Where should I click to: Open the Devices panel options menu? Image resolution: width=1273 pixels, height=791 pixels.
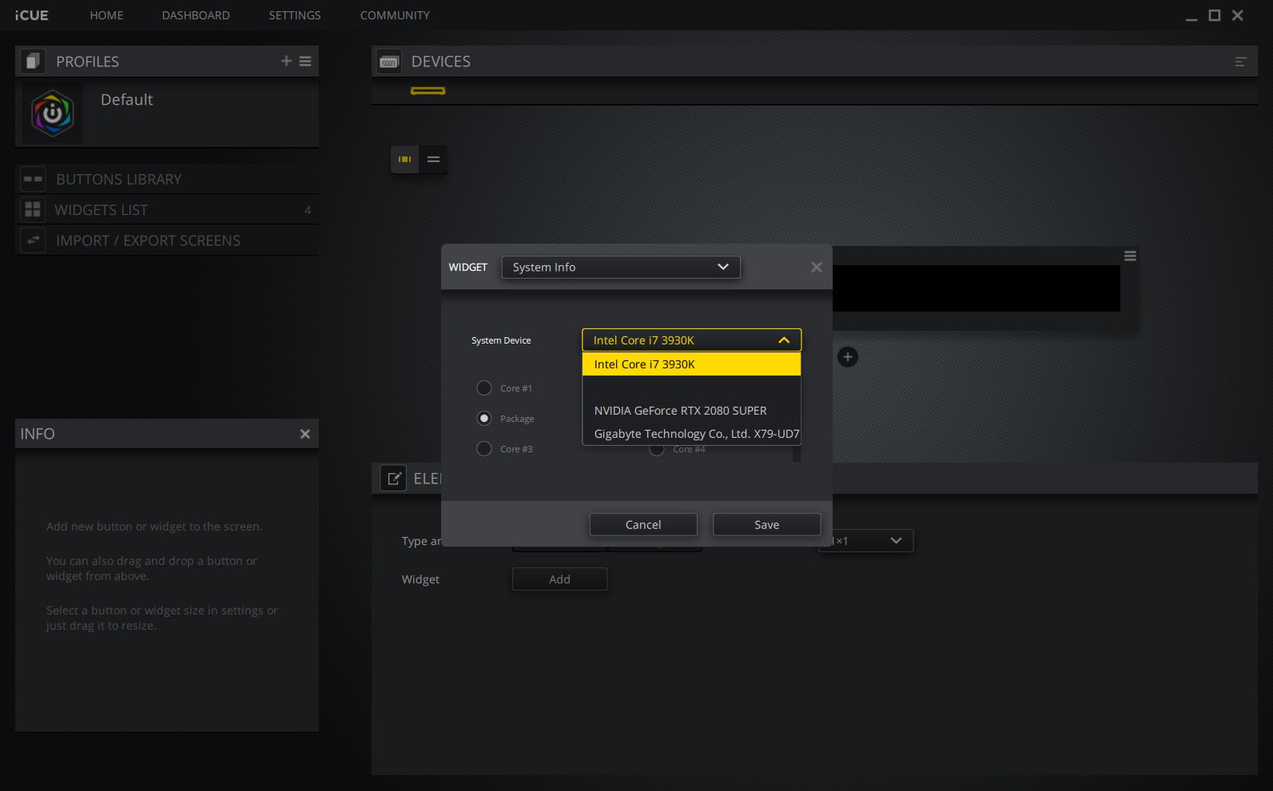pyautogui.click(x=1240, y=62)
